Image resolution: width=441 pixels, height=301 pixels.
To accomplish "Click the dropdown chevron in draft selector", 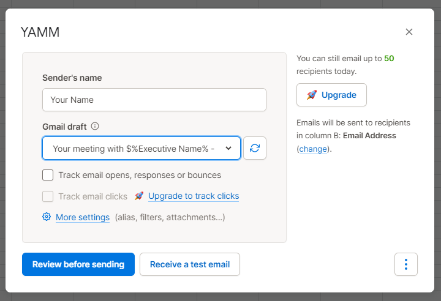I will 228,148.
